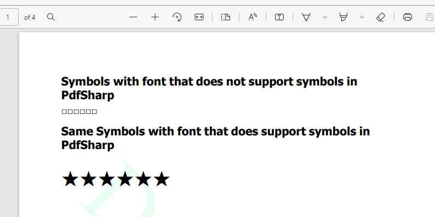The width and height of the screenshot is (435, 217).
Task: Rotate the PDF page
Action: tap(177, 17)
